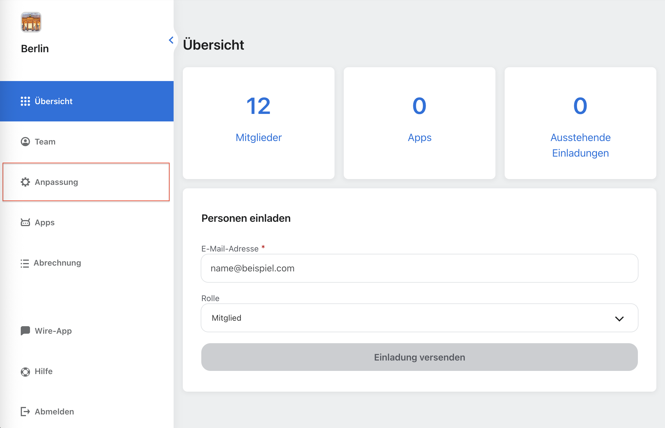Screen dimensions: 665x428
Task: Open the Rolle dropdown showing Mitglied
Action: click(420, 318)
